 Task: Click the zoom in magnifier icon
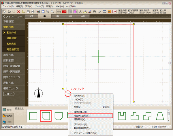pyautogui.click(x=48, y=12)
